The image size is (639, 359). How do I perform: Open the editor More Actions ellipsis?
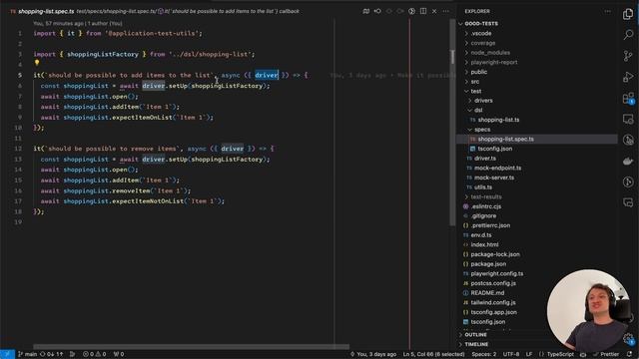coord(446,11)
